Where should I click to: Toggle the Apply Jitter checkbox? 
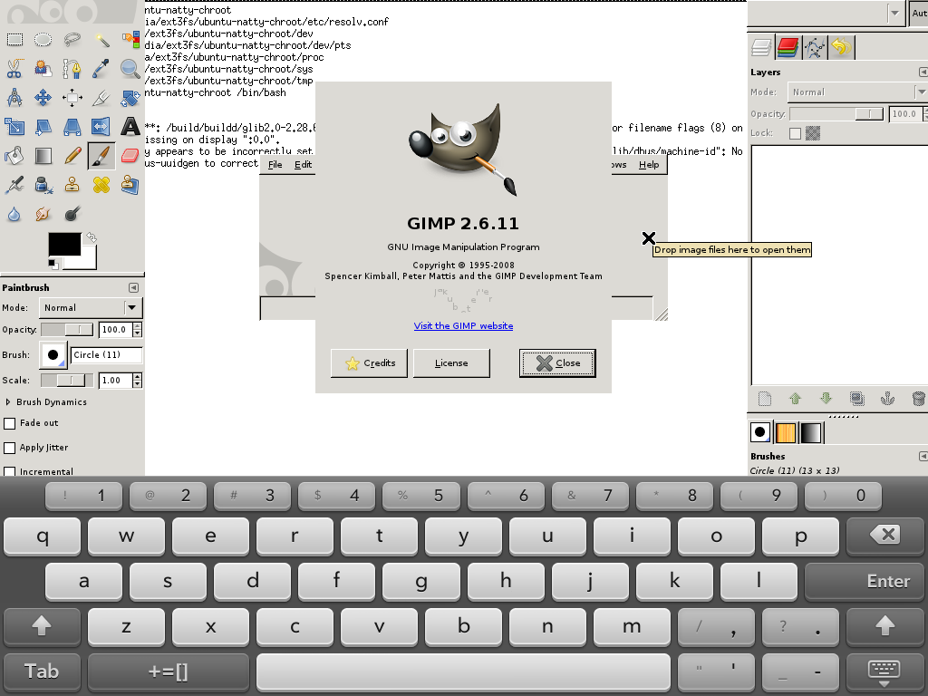tap(9, 448)
